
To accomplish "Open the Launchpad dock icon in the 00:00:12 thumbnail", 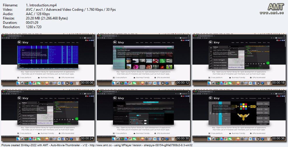I will click(x=118, y=83).
